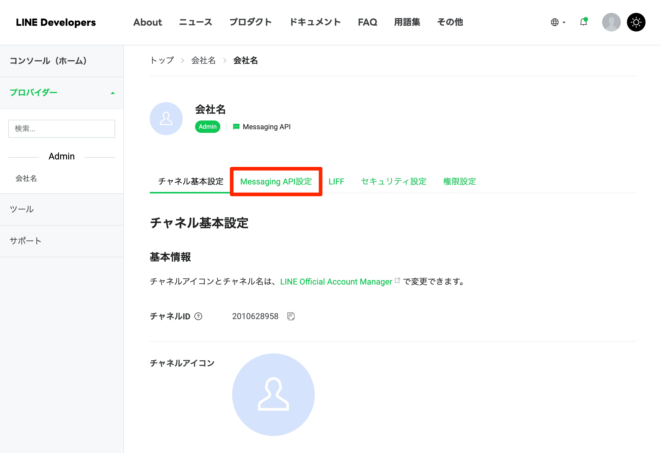Select 会社名 provider in the sidebar
The image size is (661, 453).
tap(26, 178)
